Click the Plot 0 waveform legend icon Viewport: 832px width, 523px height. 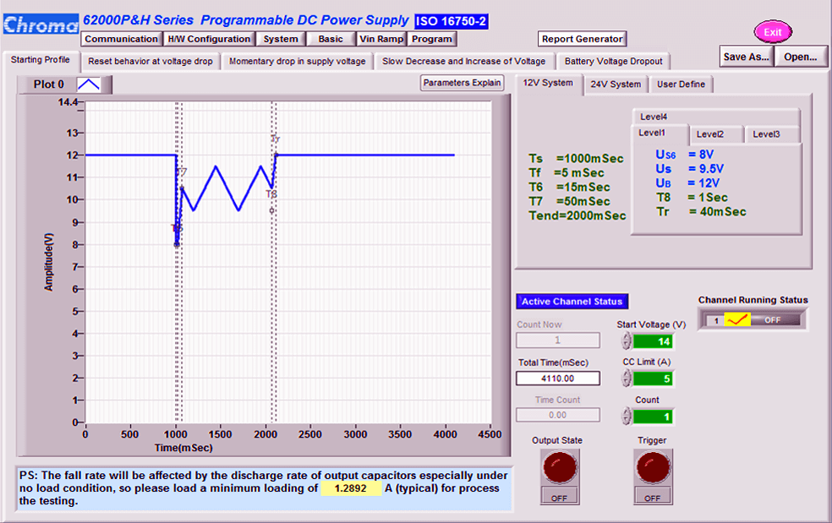click(x=89, y=84)
